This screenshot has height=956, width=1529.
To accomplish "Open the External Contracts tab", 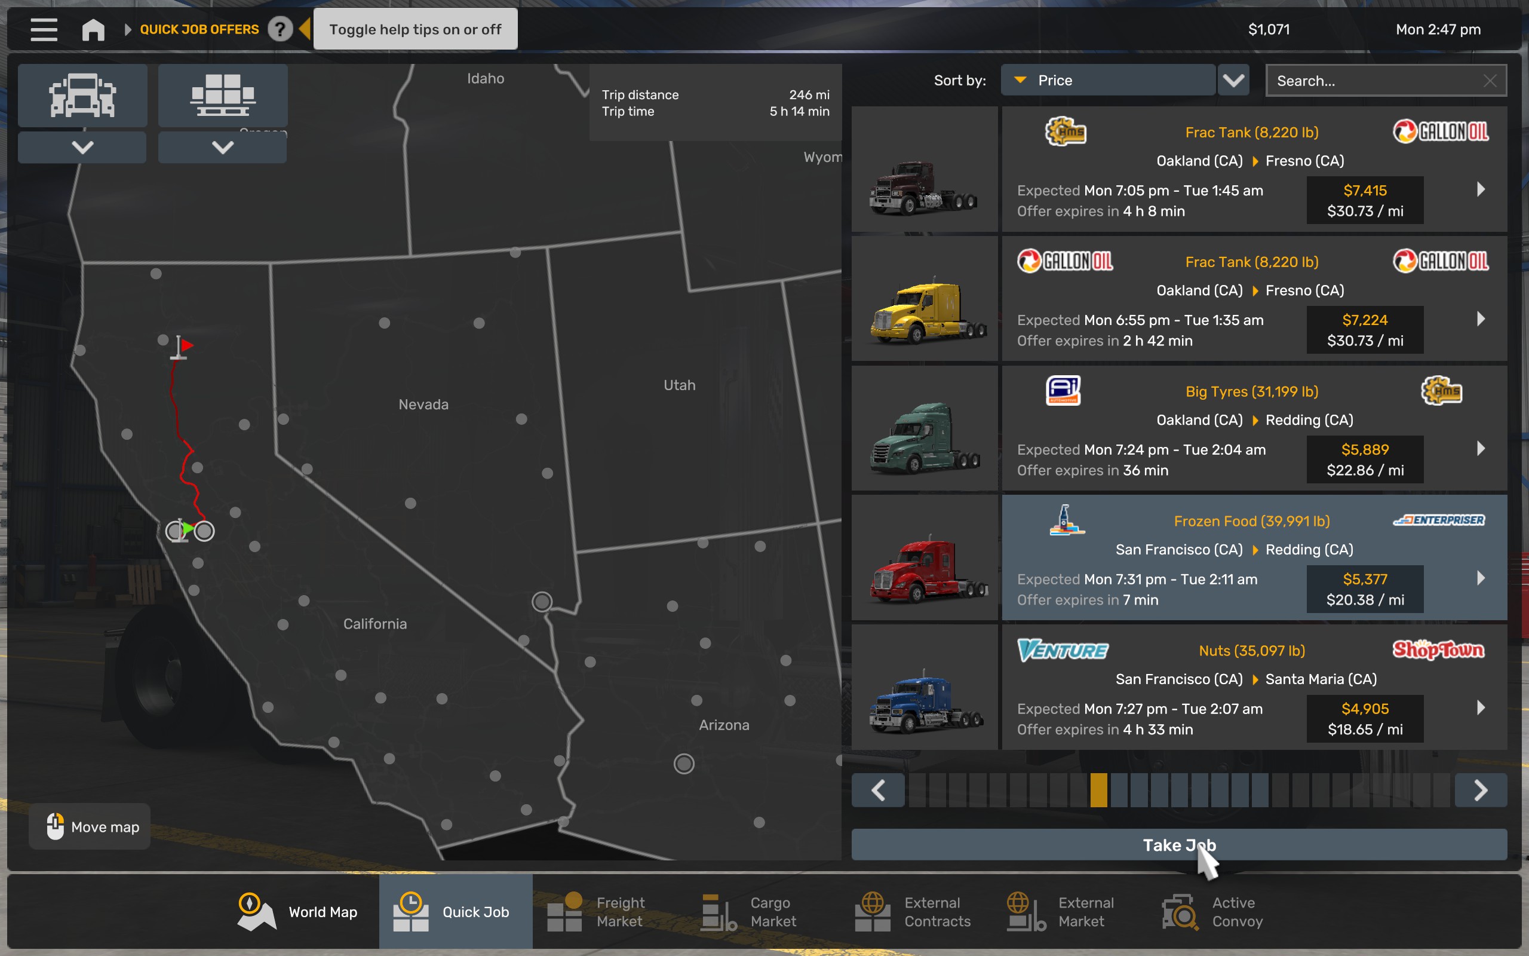I will click(913, 912).
